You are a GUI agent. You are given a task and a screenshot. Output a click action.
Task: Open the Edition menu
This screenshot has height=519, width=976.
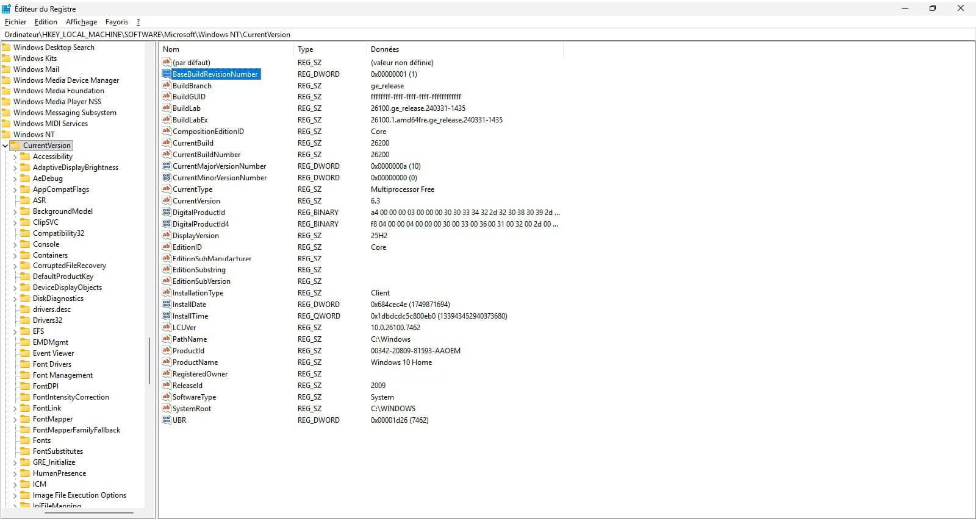[46, 22]
